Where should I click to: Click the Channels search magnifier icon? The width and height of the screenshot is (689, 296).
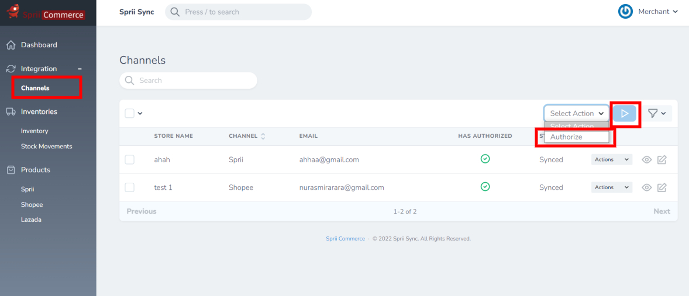[129, 80]
